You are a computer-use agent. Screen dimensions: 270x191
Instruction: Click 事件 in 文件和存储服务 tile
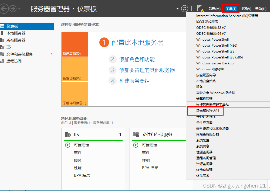[x=146, y=153]
